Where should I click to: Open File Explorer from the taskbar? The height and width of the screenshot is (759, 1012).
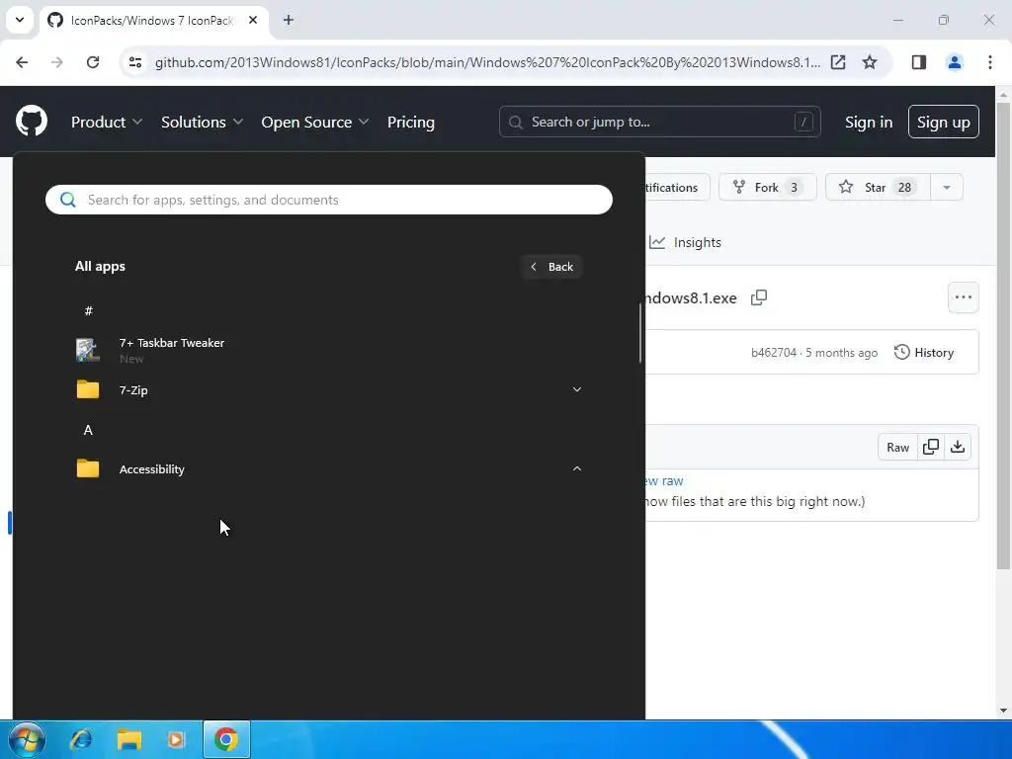coord(129,739)
